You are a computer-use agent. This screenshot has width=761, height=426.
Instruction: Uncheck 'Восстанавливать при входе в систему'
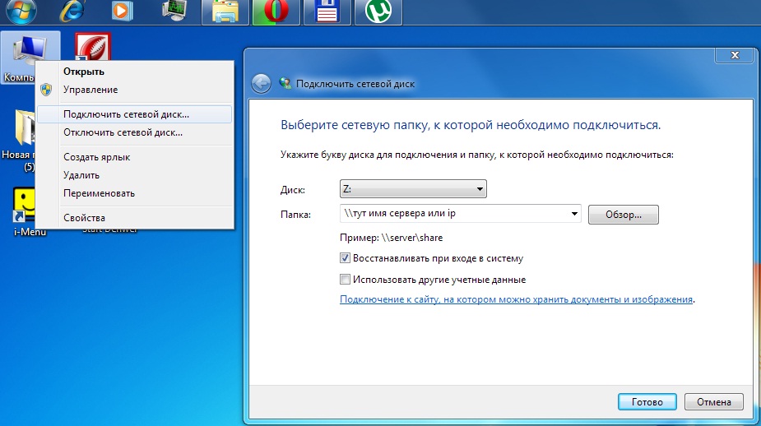[x=346, y=258]
